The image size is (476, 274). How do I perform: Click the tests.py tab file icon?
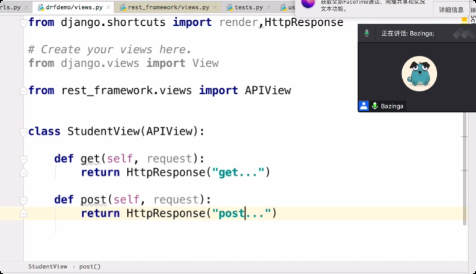230,8
